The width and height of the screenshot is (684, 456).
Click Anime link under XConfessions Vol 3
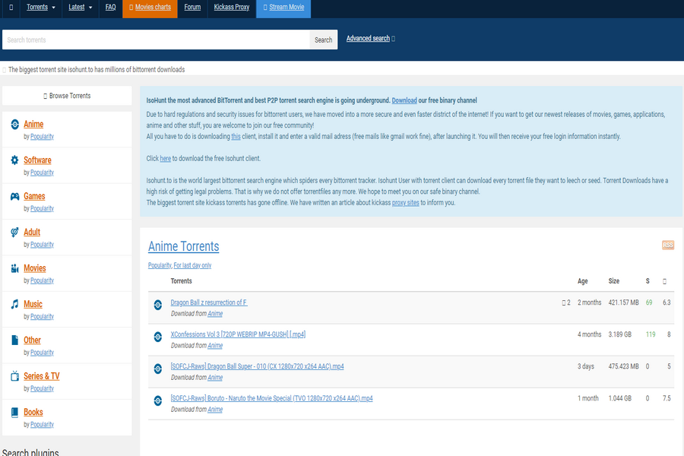215,346
